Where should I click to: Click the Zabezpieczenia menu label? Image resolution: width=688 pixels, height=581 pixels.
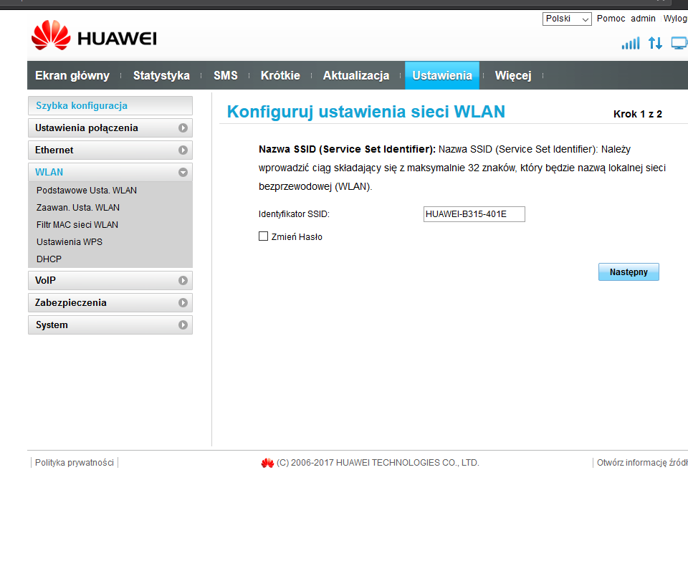pyautogui.click(x=71, y=303)
